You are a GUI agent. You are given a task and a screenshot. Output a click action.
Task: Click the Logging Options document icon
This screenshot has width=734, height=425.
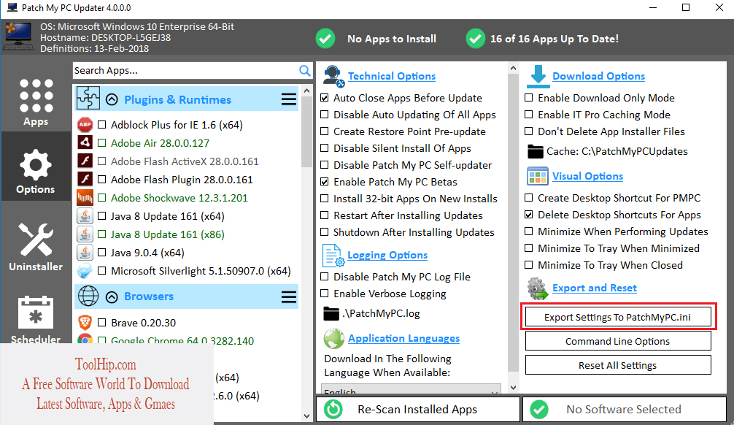[333, 256]
